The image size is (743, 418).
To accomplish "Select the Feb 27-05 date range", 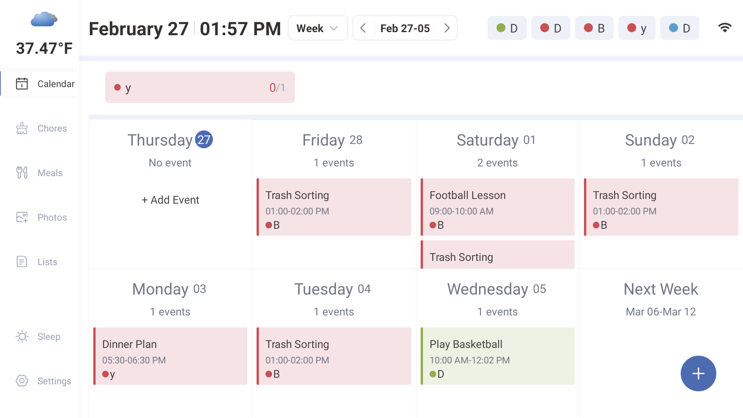I will click(x=405, y=27).
